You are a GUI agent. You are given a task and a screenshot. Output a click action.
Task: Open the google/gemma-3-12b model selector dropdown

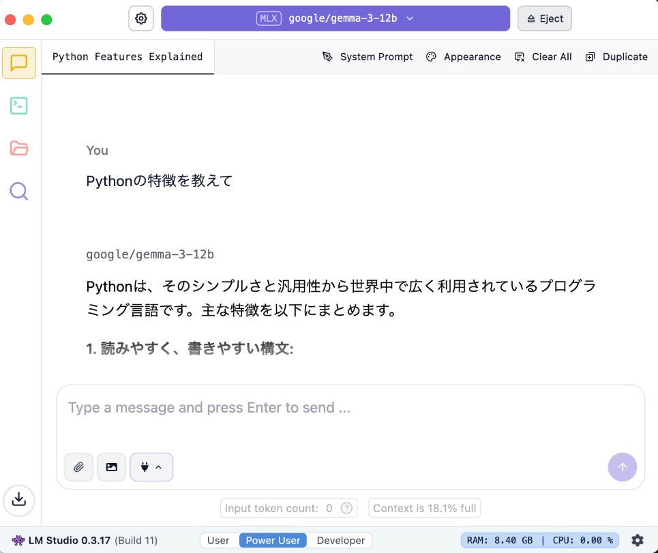tap(335, 18)
